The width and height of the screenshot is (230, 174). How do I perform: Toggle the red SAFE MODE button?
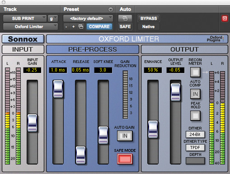[125, 159]
